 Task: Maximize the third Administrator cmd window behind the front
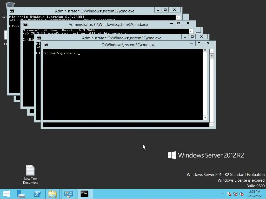192,37
